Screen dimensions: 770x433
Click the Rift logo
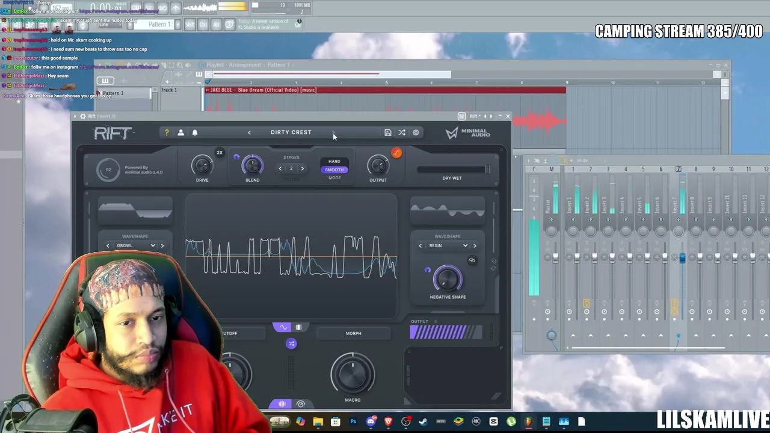pyautogui.click(x=114, y=133)
